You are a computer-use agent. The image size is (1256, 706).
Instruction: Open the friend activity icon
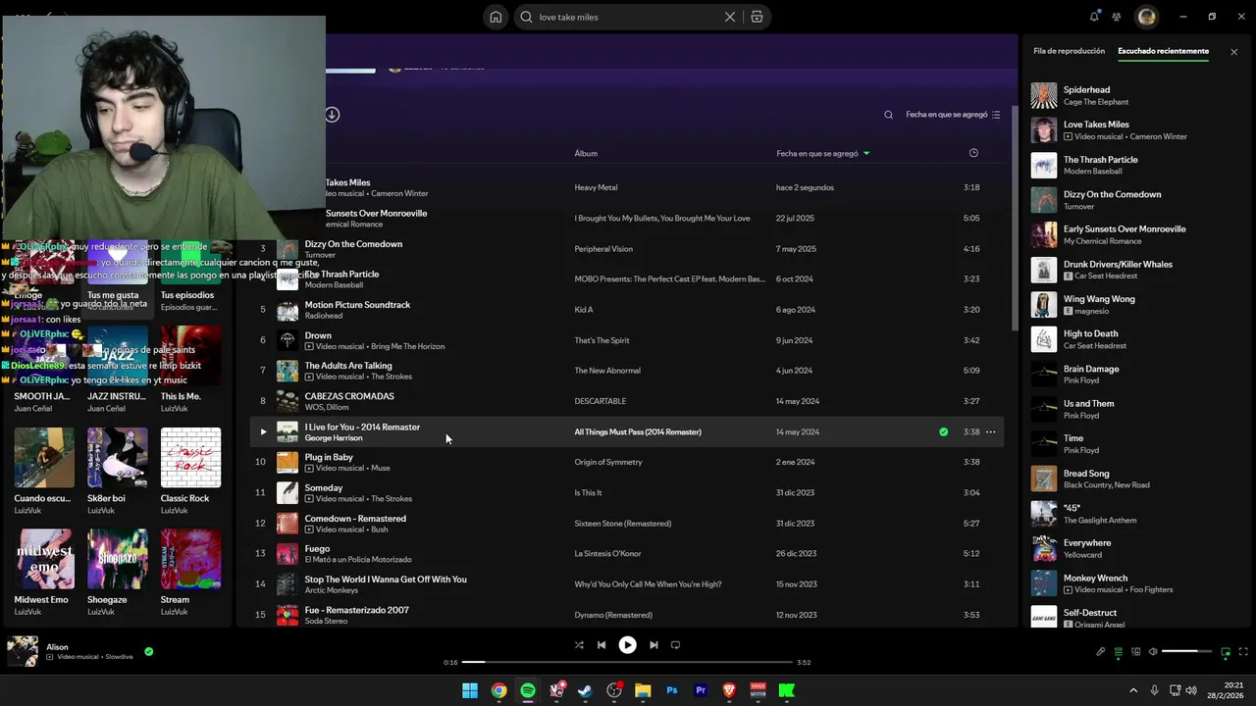[1117, 17]
